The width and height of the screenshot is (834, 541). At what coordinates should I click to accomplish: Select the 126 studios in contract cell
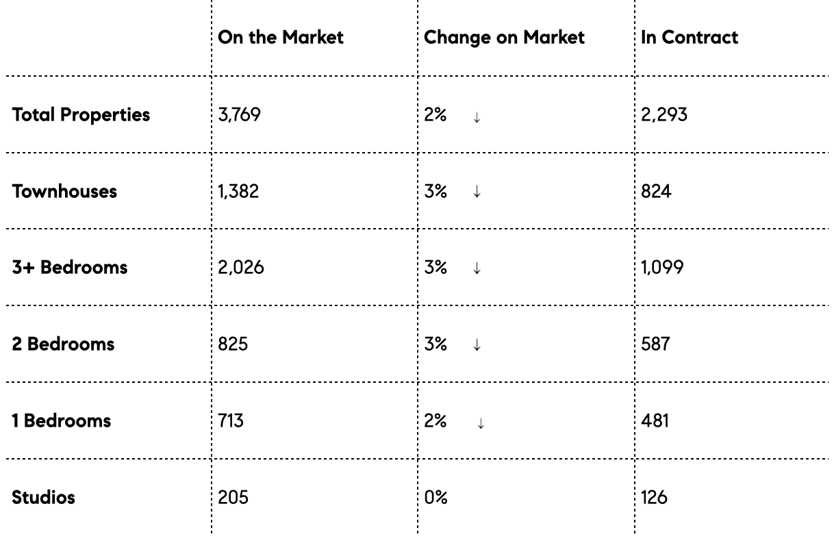(655, 497)
